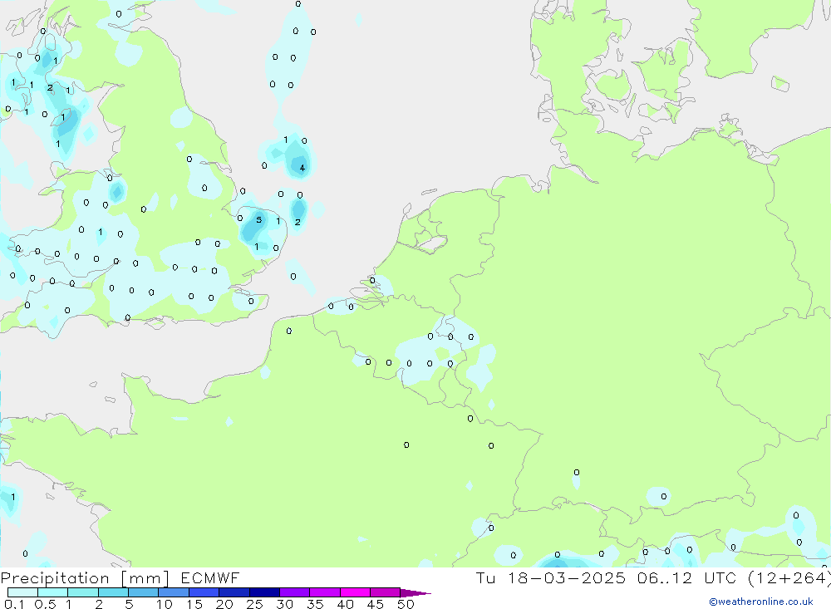The width and height of the screenshot is (831, 609).
Task: Click the '(12+264)' forecast step text
Action: coord(789,578)
